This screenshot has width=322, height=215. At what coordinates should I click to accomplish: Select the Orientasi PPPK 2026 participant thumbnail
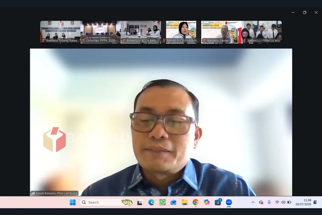click(x=101, y=32)
